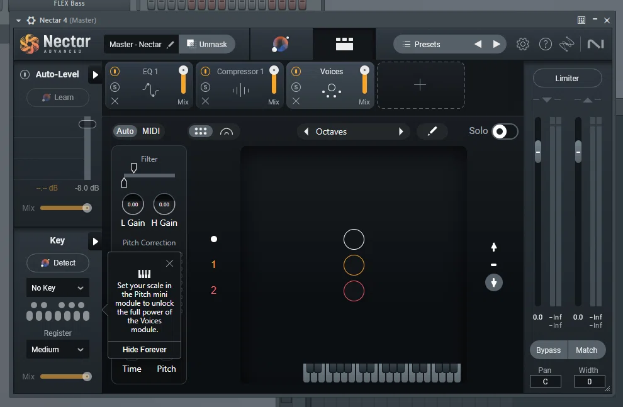Image resolution: width=623 pixels, height=407 pixels.
Task: Open the Pitch tab
Action: (166, 369)
